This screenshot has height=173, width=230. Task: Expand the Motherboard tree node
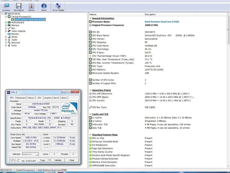[x=6, y=22]
